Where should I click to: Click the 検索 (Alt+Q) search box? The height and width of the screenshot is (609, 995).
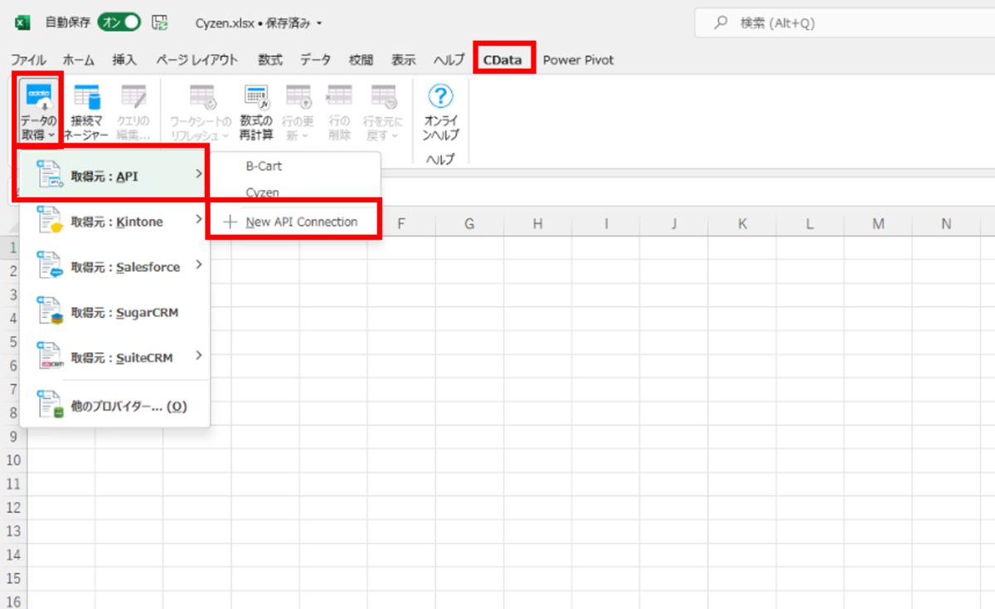click(x=844, y=23)
